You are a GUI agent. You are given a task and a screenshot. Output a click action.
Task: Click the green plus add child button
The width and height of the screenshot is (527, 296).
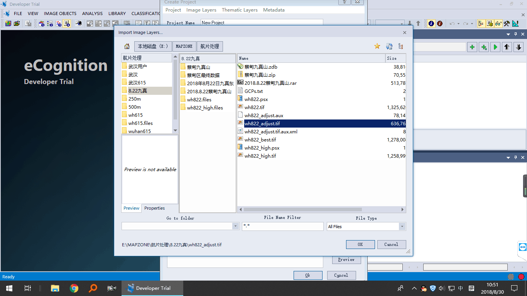[484, 47]
